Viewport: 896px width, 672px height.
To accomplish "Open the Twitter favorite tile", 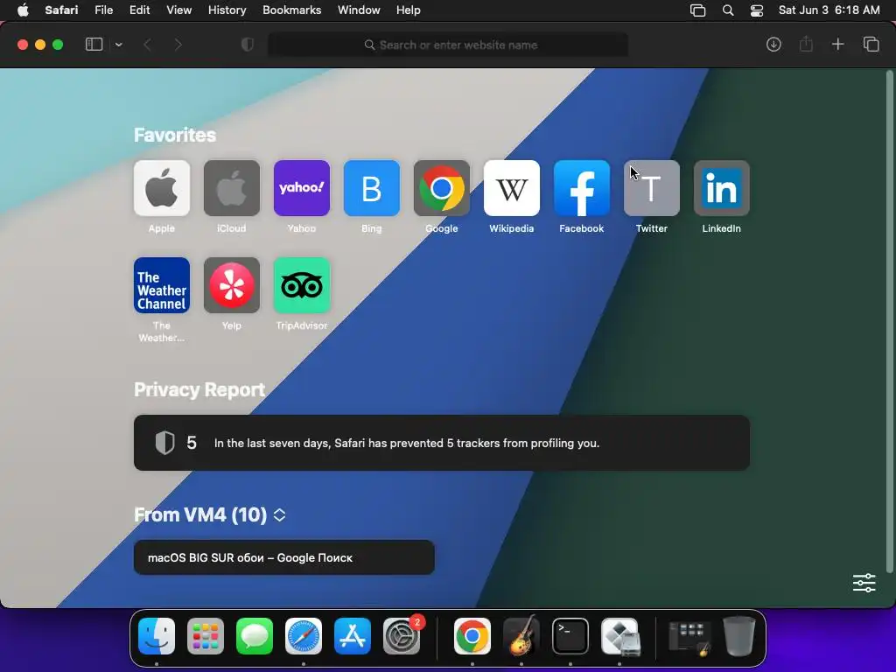I will tap(651, 188).
